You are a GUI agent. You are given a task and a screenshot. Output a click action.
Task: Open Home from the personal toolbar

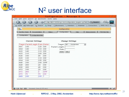[19, 26]
